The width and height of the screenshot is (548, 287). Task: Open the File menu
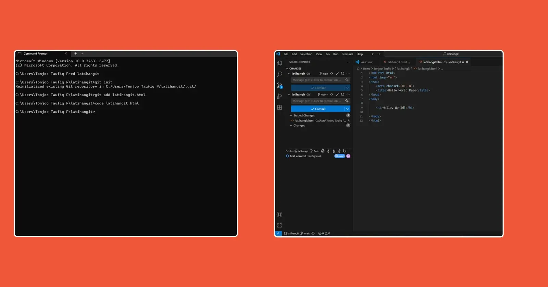[286, 54]
